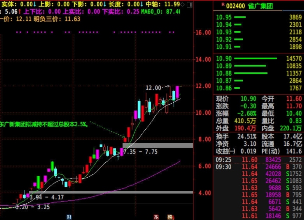The image size is (304, 220).
Task: Open stock name 省广集团 in header
Action: [x=260, y=6]
